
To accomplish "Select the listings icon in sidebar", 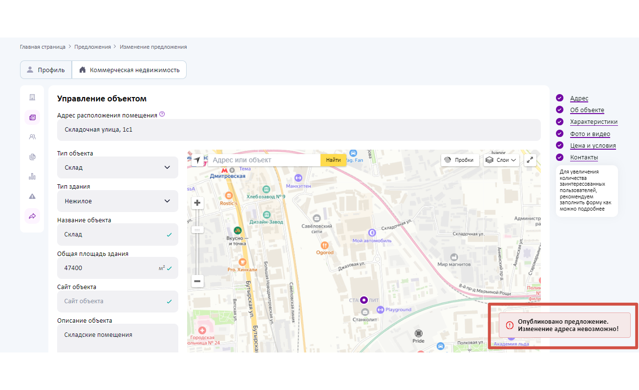I will point(32,117).
